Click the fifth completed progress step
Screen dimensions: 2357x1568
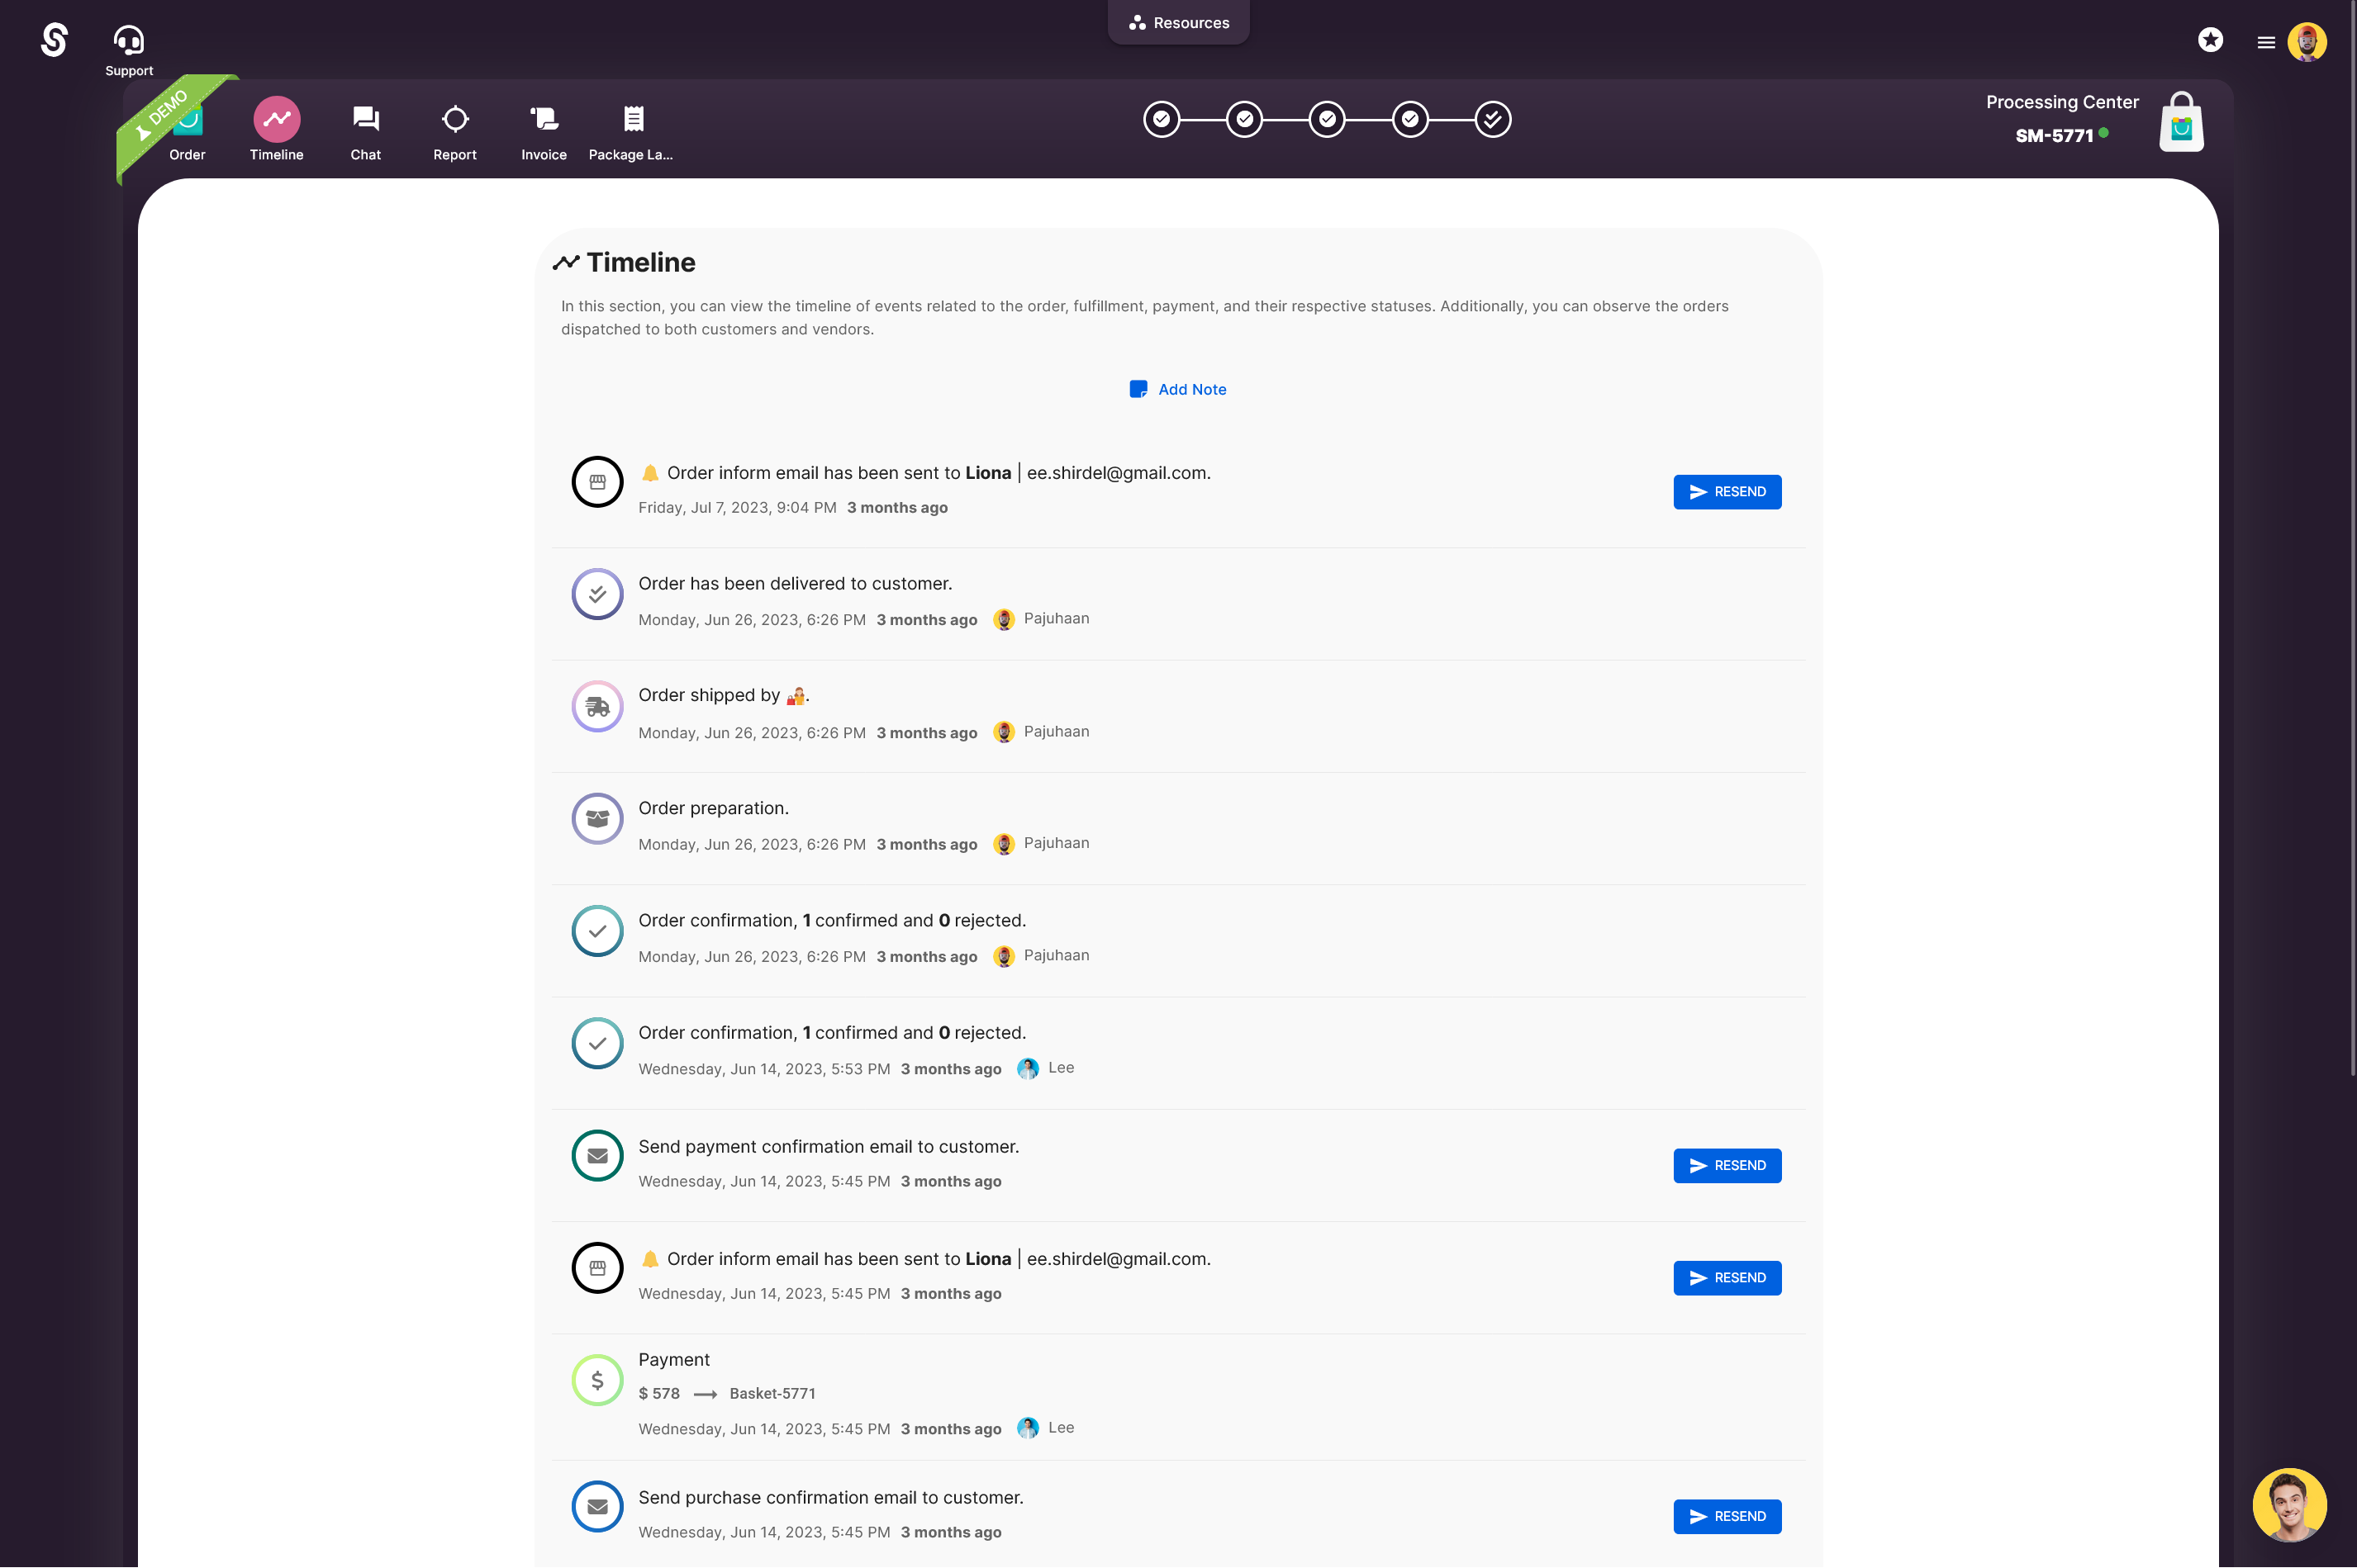[x=1492, y=119]
